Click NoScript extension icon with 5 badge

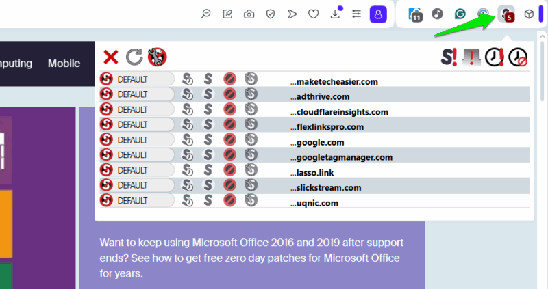coord(506,14)
